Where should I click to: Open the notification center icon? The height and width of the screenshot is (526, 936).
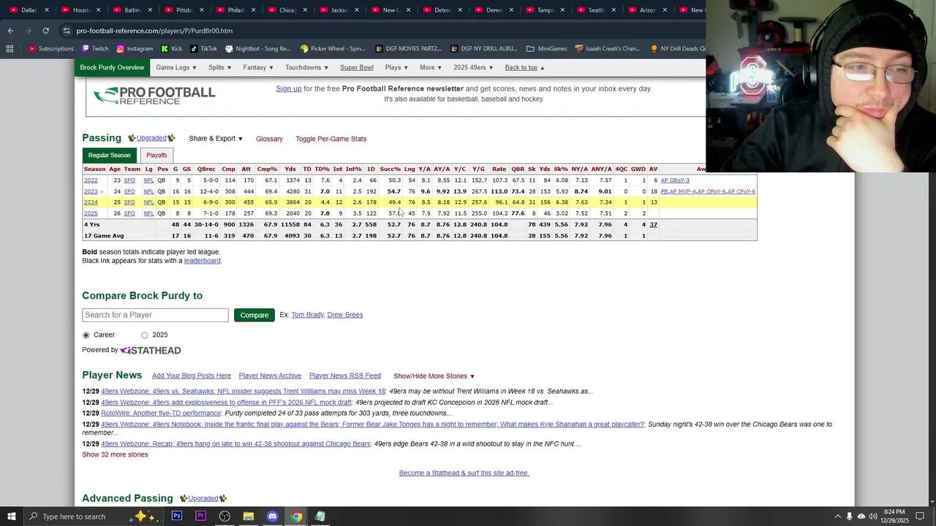click(x=920, y=517)
